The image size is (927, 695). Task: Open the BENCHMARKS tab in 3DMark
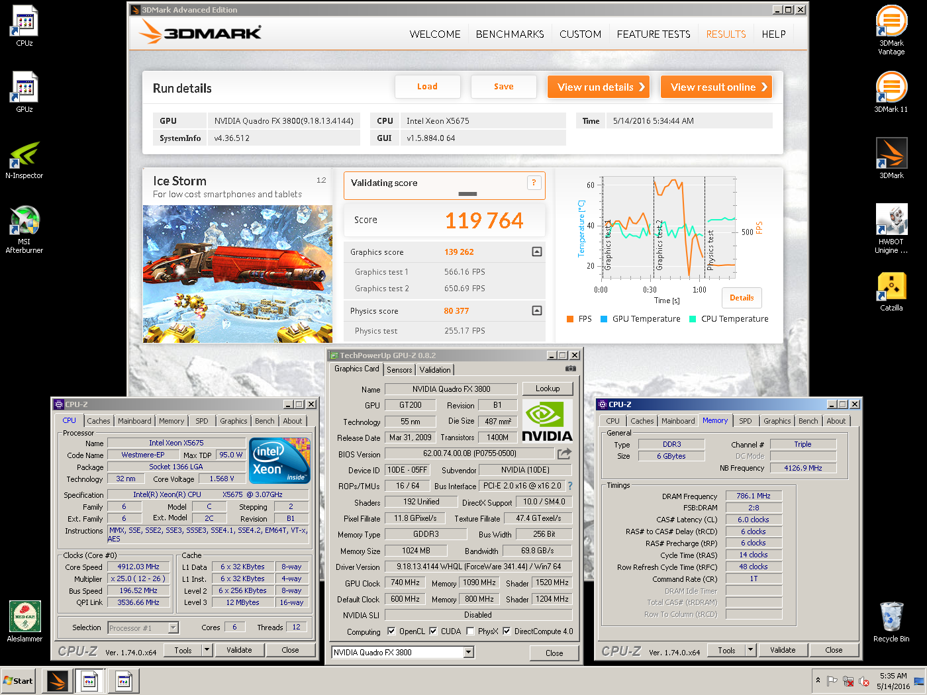coord(510,34)
